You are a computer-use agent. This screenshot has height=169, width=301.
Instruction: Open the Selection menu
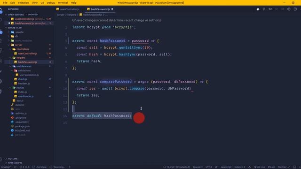tap(23, 3)
